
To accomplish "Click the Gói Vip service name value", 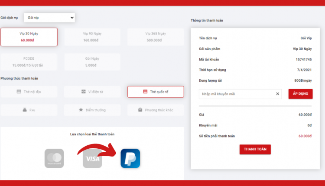I will (306, 38).
